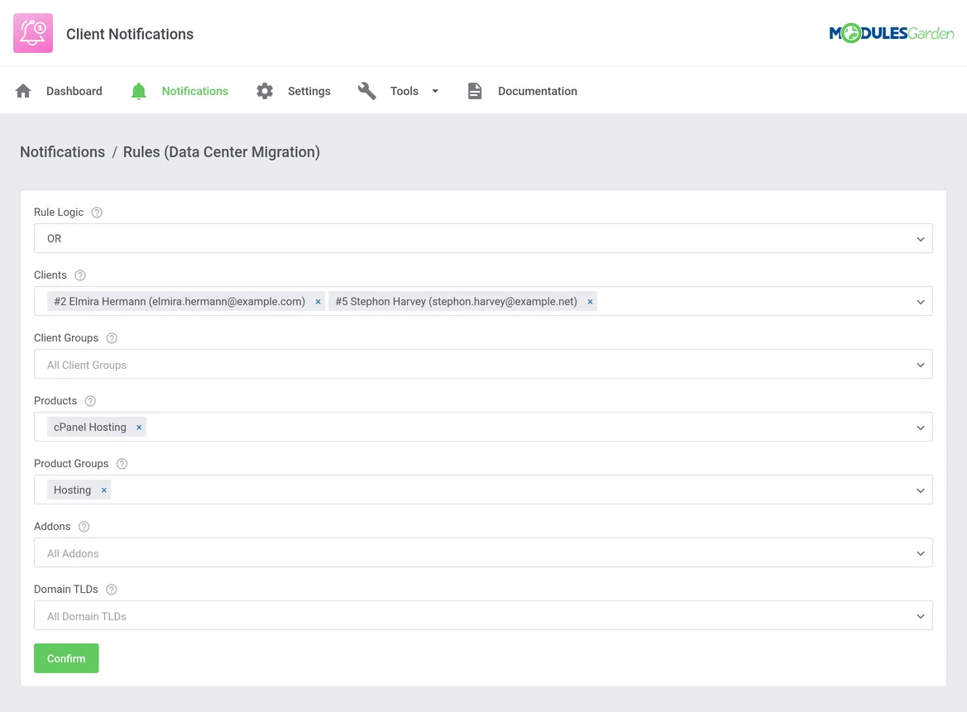967x712 pixels.
Task: Expand the Client Groups dropdown chevron
Action: click(x=920, y=365)
